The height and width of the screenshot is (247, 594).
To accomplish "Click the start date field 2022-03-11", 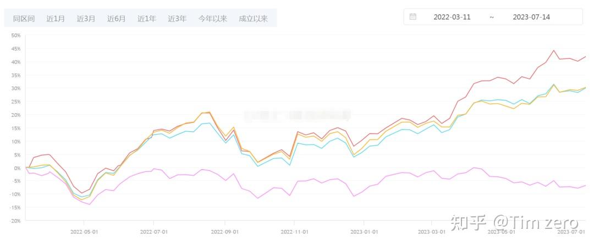I will pos(452,17).
